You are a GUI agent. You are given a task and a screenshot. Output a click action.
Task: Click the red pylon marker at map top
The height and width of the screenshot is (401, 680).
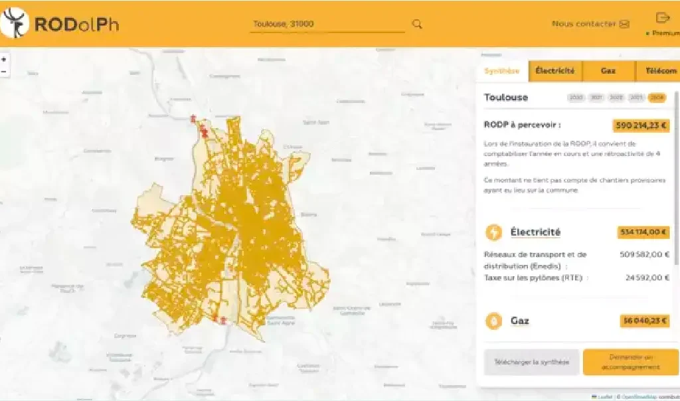(x=193, y=119)
